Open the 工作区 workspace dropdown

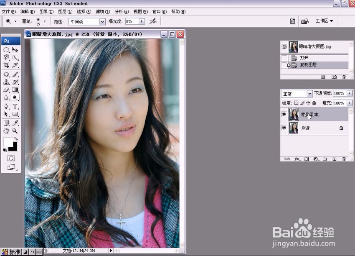tap(324, 21)
